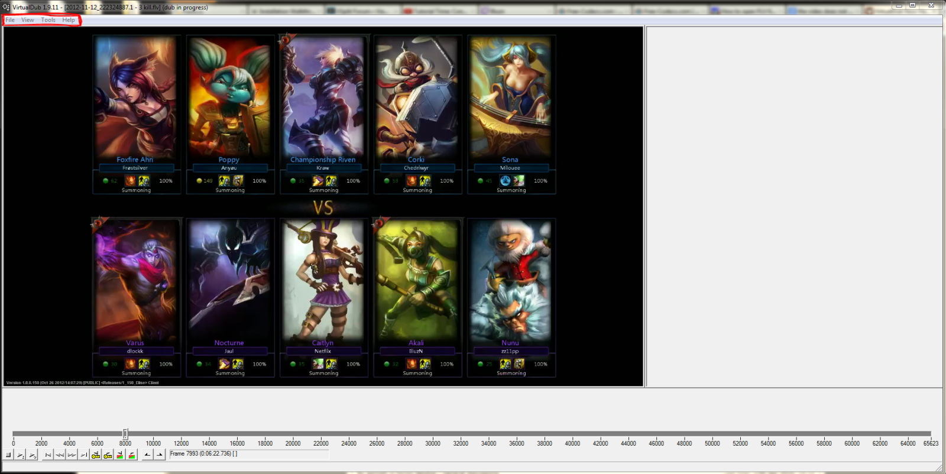Set the Mark Out selection end
This screenshot has width=946, height=474.
160,454
